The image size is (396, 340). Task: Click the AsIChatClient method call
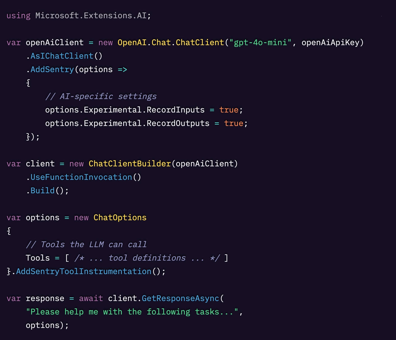pos(62,56)
